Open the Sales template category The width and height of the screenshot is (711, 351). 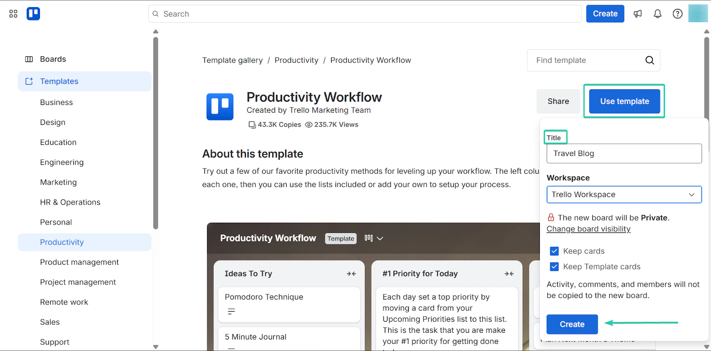(50, 322)
